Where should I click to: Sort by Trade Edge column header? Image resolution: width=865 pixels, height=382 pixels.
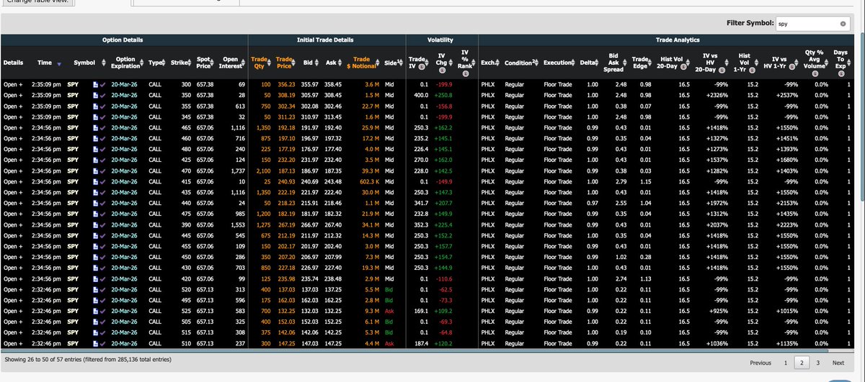[640, 63]
